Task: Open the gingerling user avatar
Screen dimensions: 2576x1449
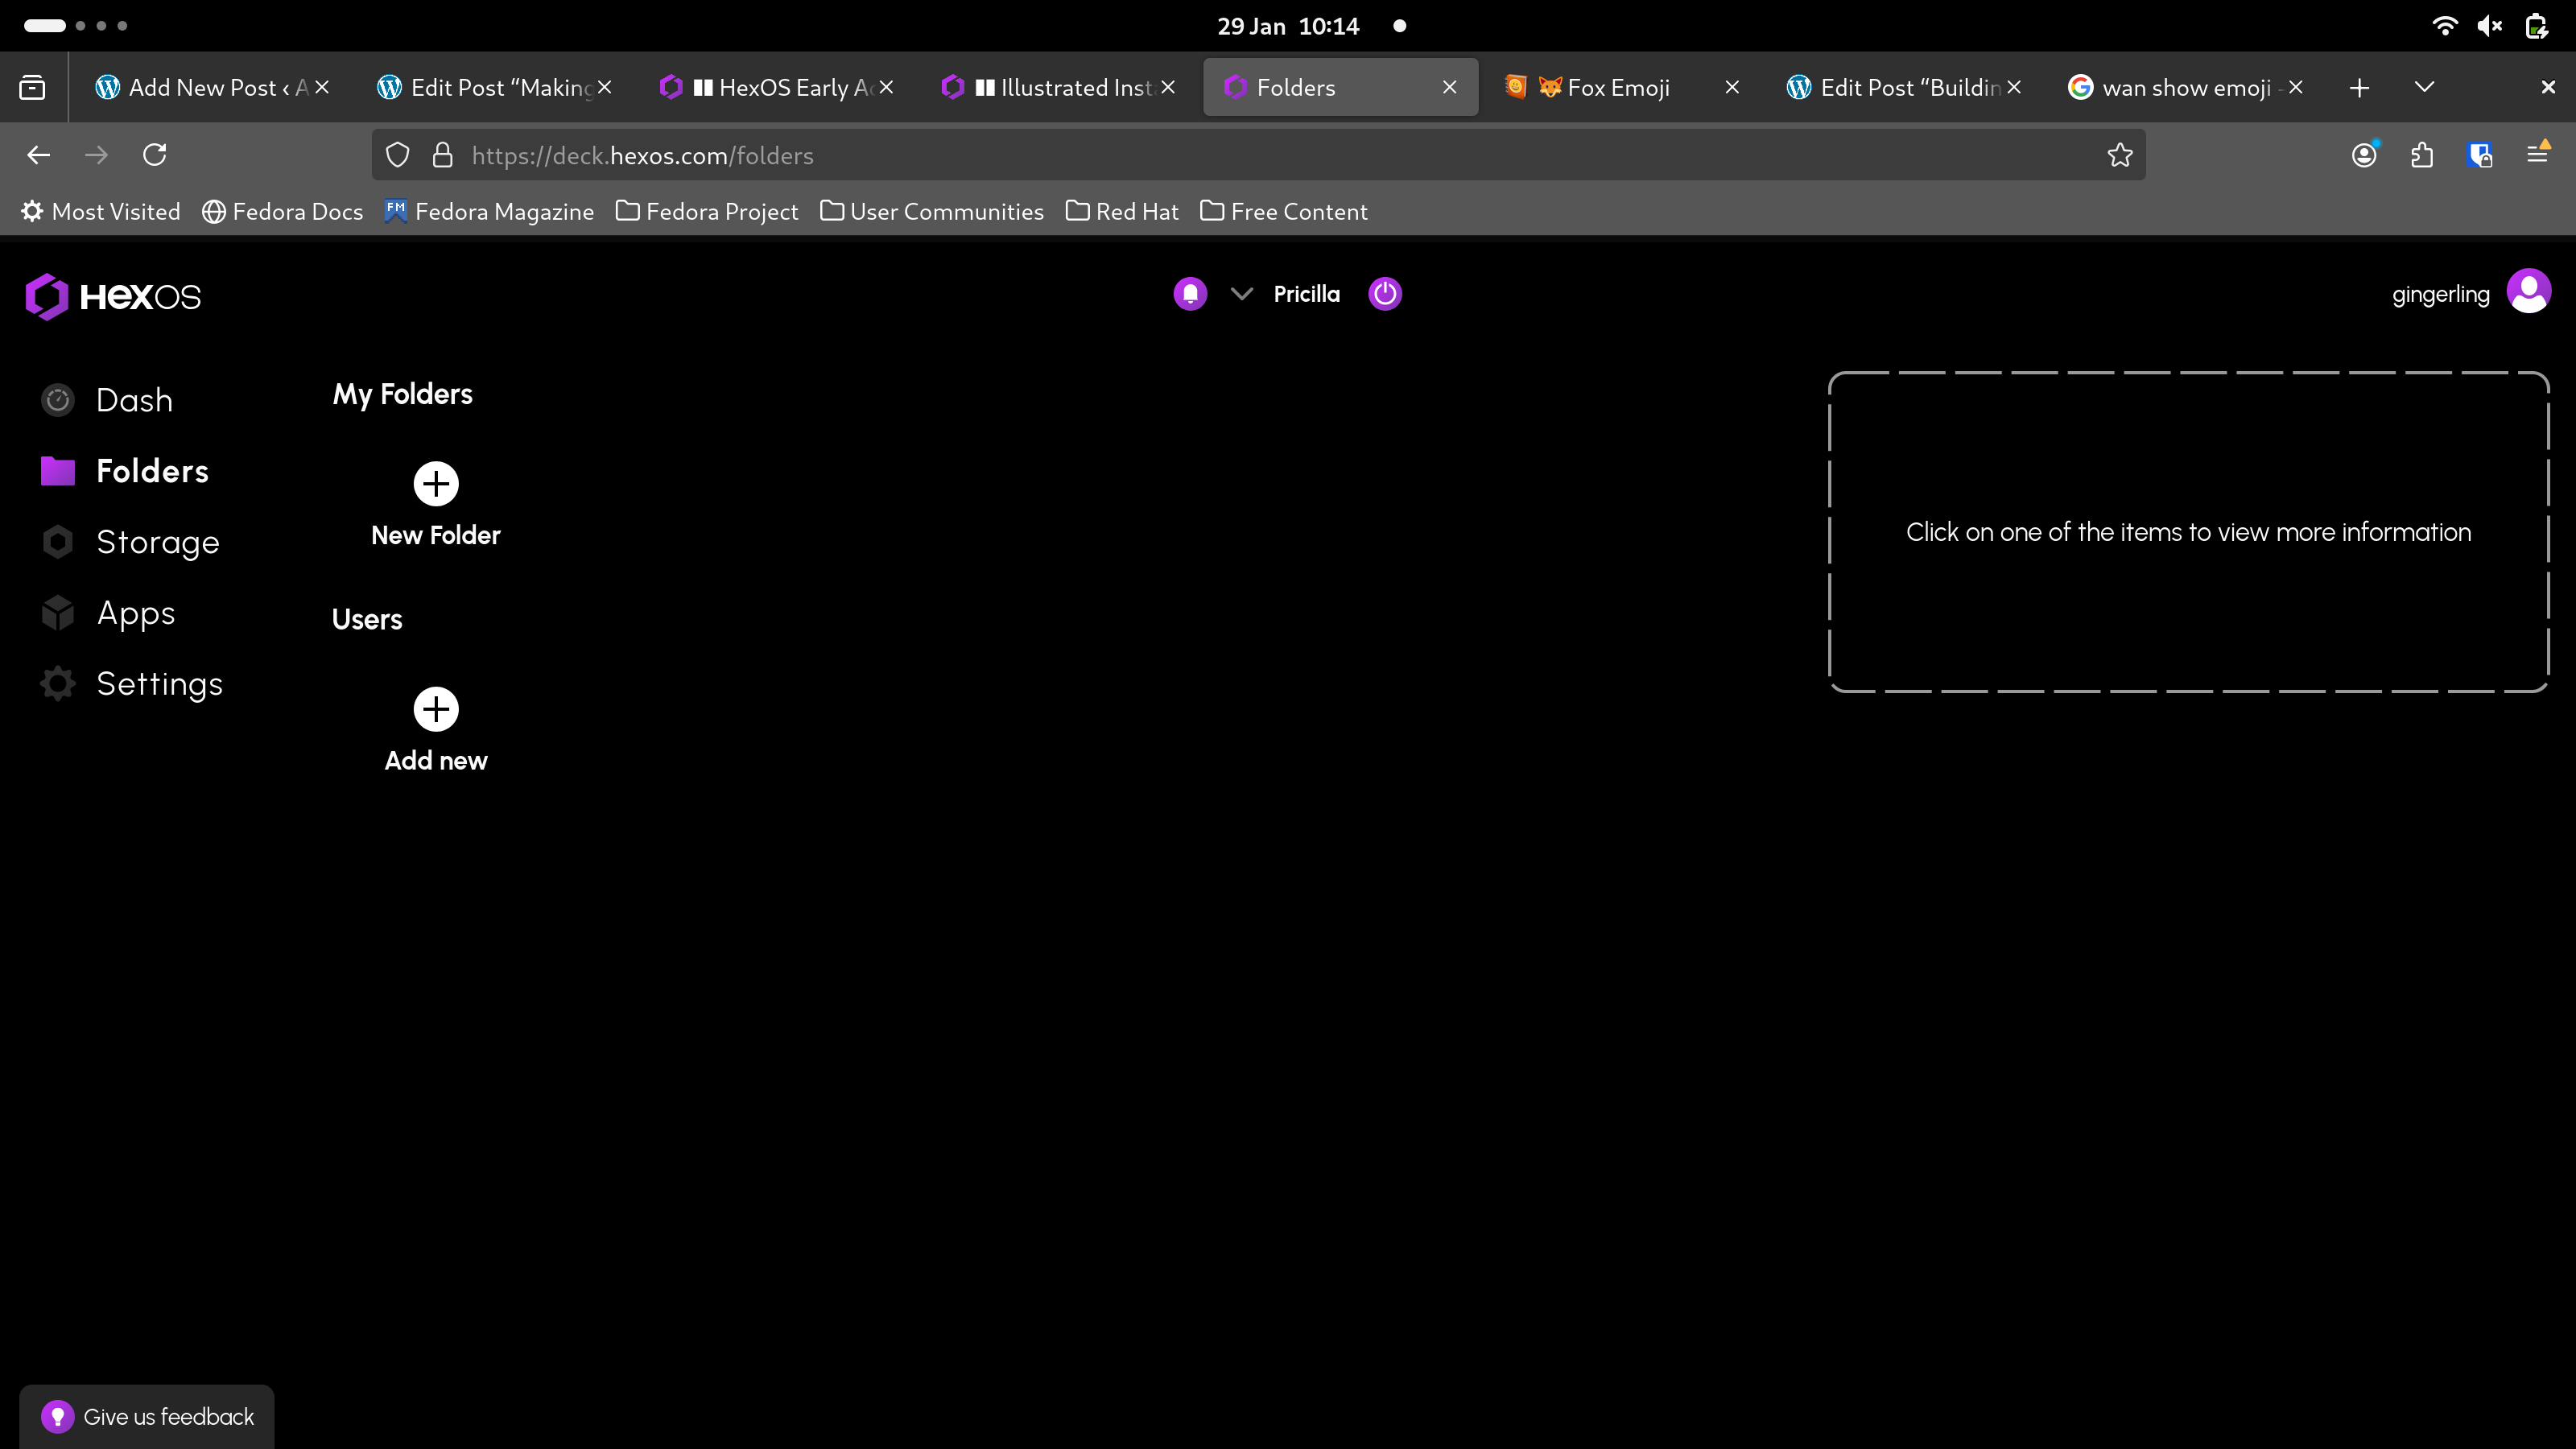Action: point(2528,292)
